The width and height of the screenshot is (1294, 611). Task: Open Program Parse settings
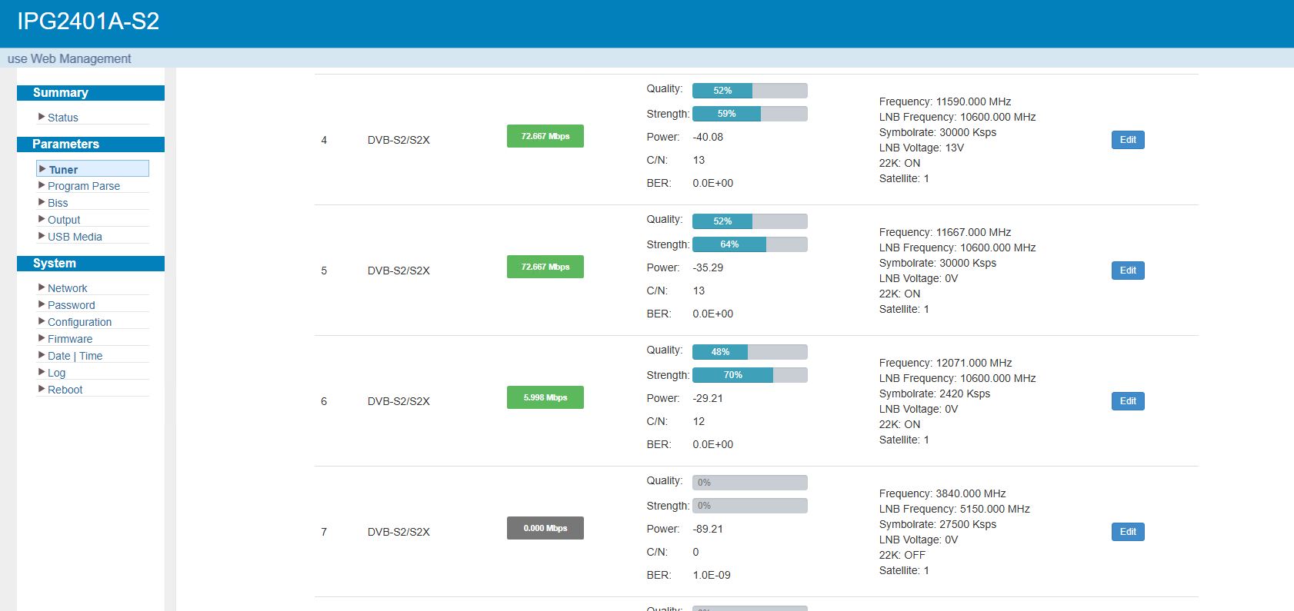[83, 186]
